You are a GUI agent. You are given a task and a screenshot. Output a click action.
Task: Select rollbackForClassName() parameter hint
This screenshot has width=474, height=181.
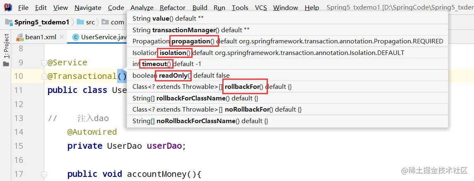287,98
